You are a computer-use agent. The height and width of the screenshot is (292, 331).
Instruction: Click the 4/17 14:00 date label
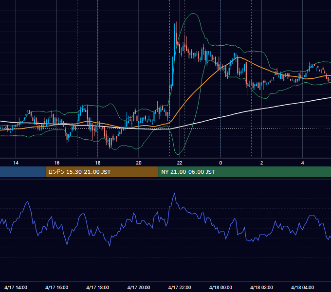click(x=16, y=287)
